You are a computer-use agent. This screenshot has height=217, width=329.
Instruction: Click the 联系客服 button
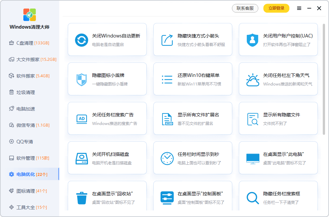245,8
